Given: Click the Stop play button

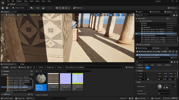Looking at the screenshot, I should [63, 8].
